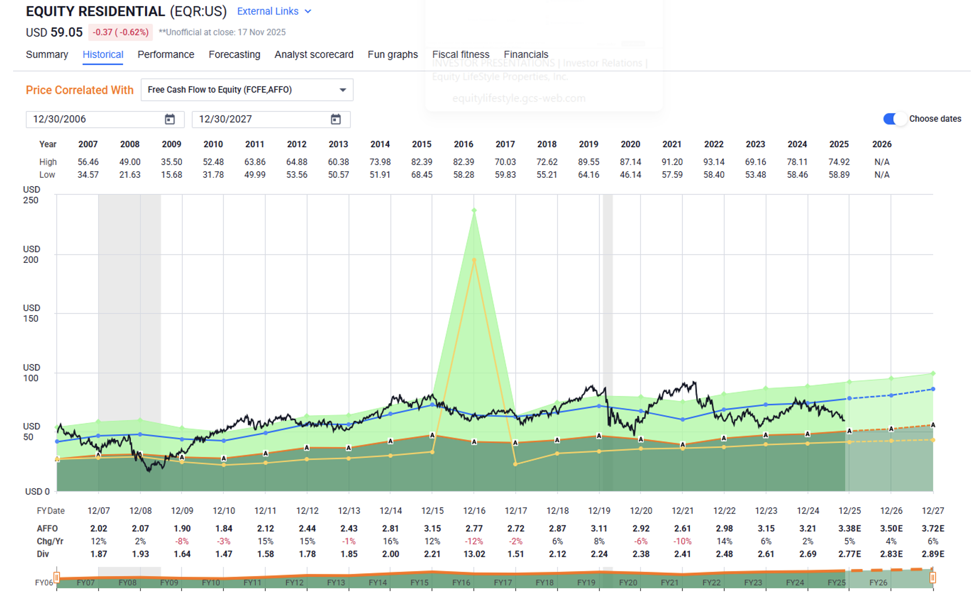Open the start date calendar picker icon

(x=169, y=119)
